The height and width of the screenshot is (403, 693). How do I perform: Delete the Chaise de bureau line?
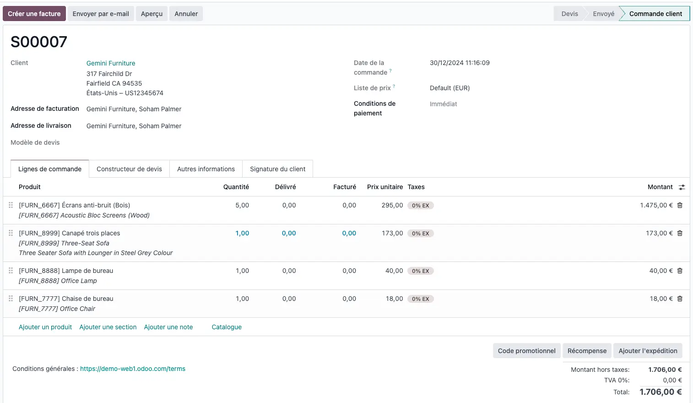pos(680,299)
